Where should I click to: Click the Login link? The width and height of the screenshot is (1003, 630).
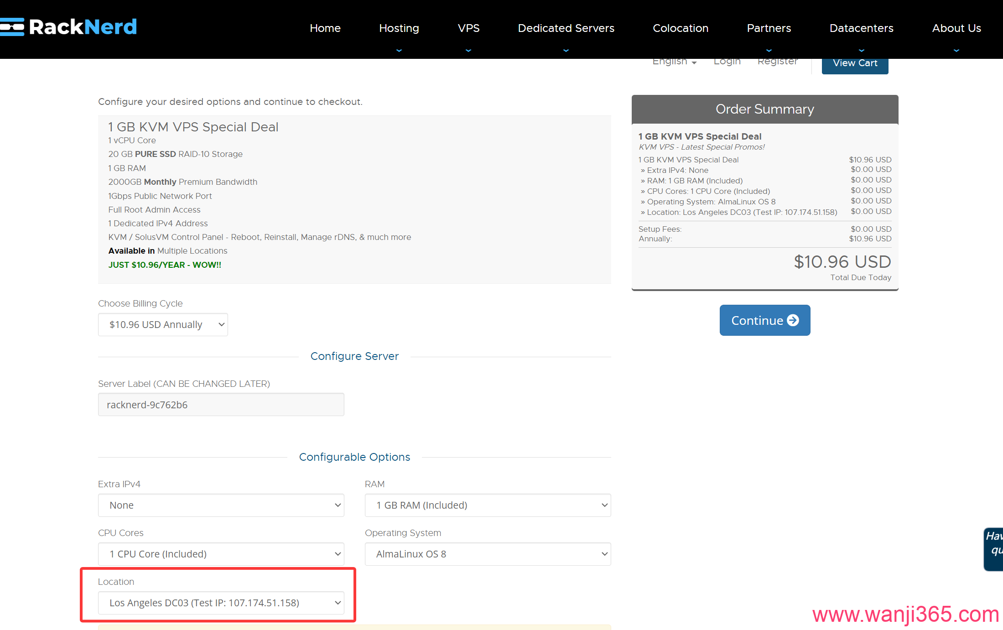pyautogui.click(x=727, y=62)
